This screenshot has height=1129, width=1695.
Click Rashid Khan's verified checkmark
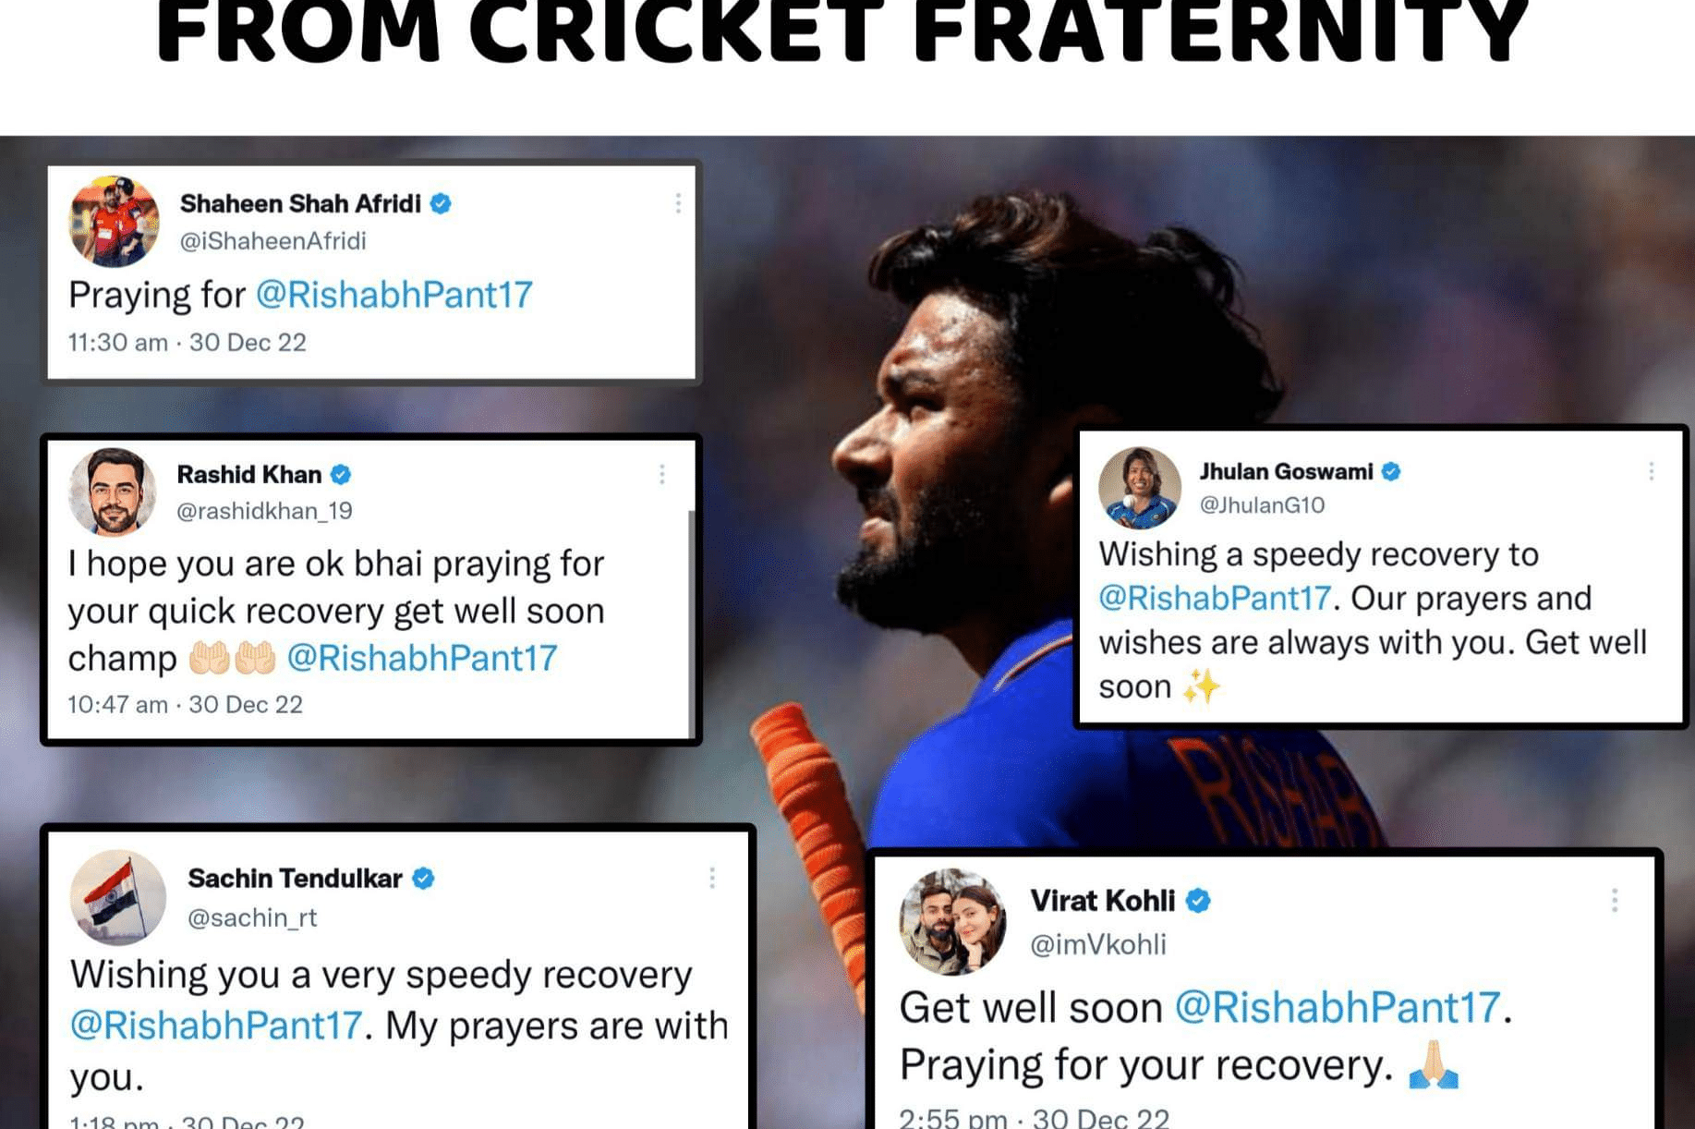(x=341, y=475)
